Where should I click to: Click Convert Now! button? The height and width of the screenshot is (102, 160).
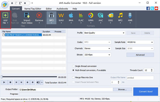146,92
